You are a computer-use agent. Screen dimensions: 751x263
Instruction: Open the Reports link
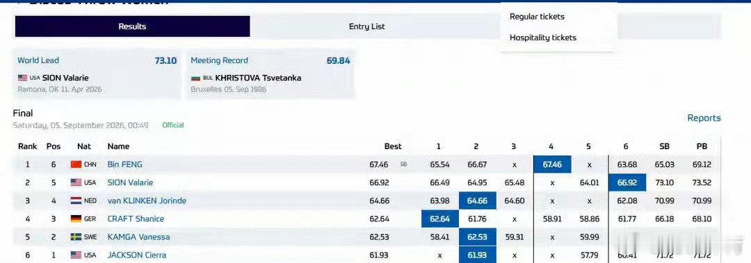click(704, 118)
